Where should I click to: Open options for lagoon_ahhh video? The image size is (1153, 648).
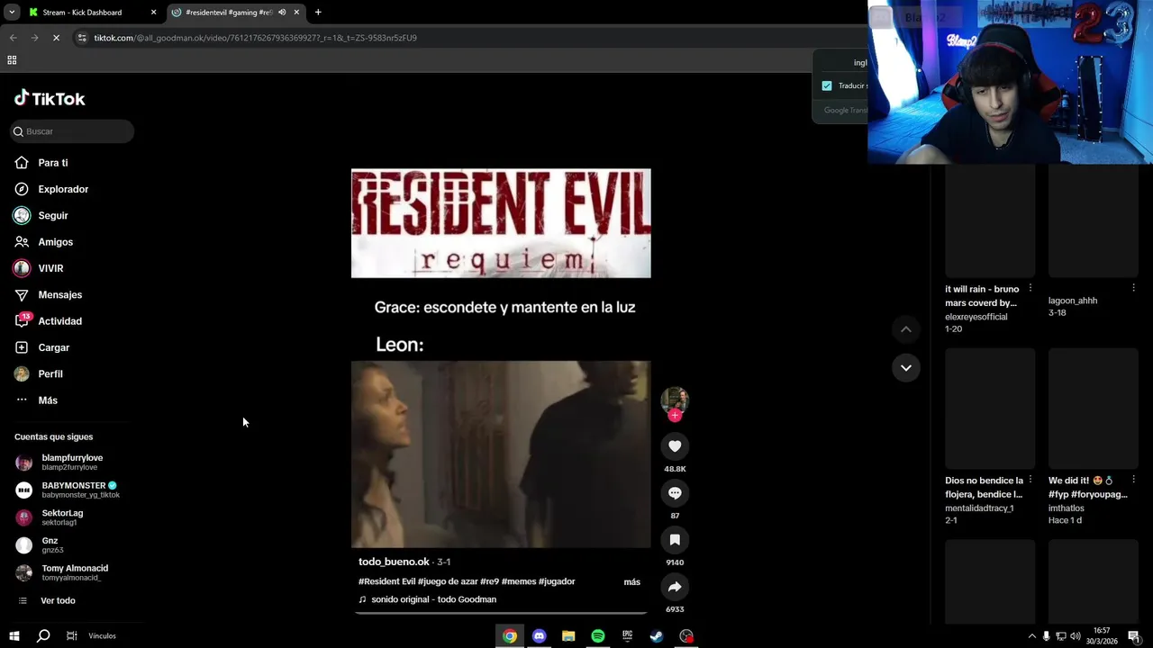point(1133,288)
